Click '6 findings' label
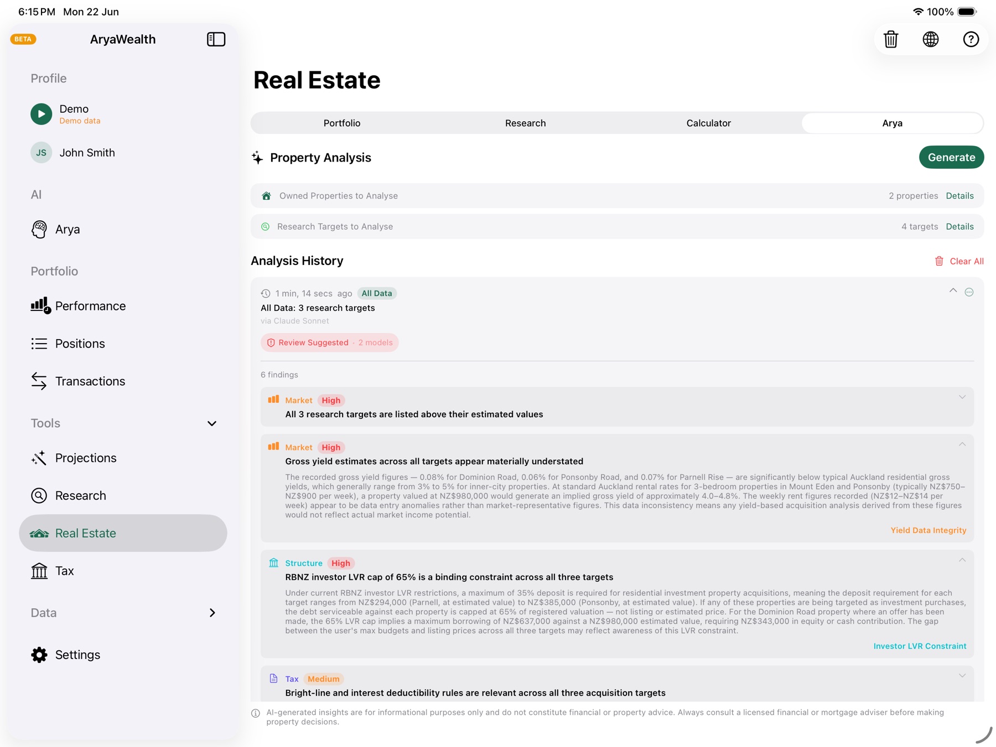The image size is (996, 747). click(279, 375)
